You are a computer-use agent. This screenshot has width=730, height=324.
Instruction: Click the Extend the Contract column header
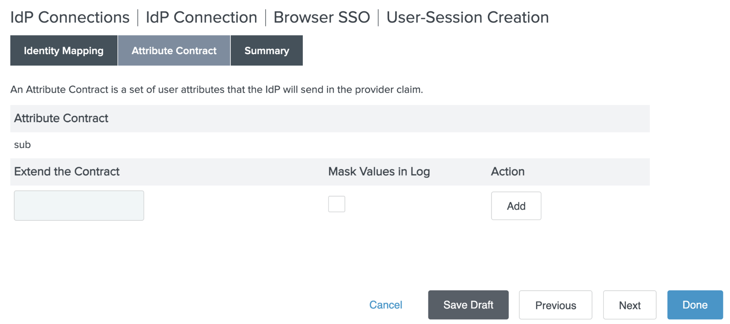(x=67, y=172)
